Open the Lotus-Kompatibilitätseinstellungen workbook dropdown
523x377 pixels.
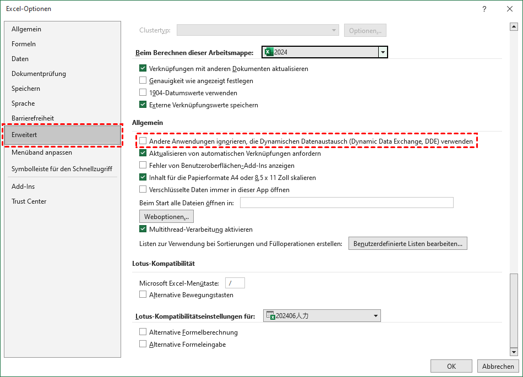(x=376, y=315)
